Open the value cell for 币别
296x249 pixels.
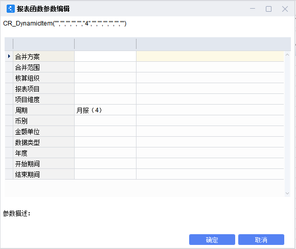pos(105,121)
